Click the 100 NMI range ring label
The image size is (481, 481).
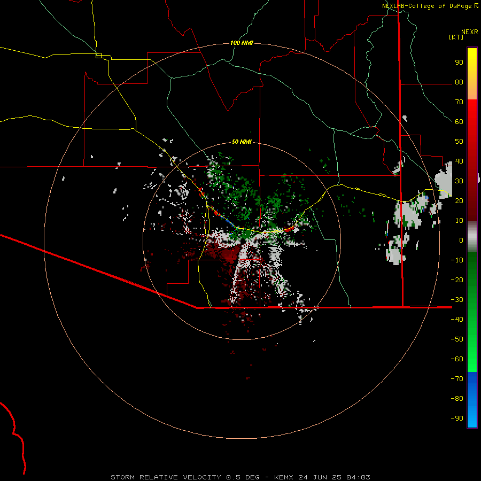(242, 43)
